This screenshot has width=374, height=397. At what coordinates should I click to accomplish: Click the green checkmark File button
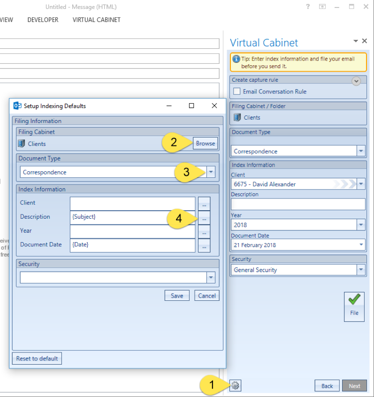354,306
